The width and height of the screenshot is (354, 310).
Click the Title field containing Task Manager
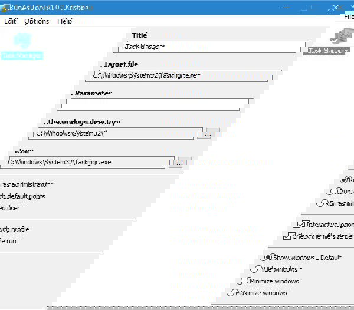point(212,47)
